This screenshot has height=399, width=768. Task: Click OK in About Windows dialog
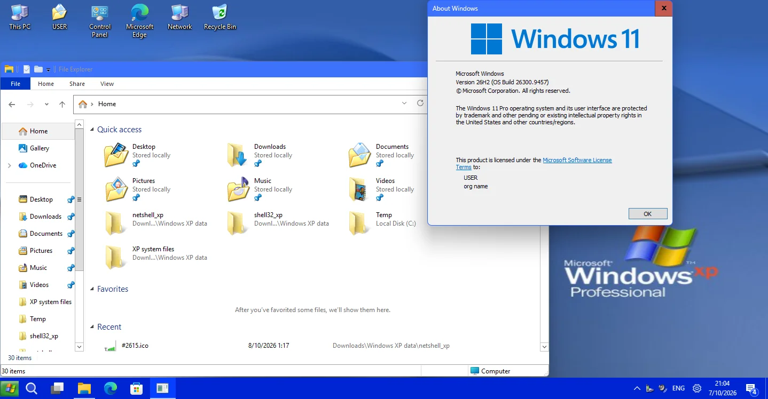coord(648,213)
